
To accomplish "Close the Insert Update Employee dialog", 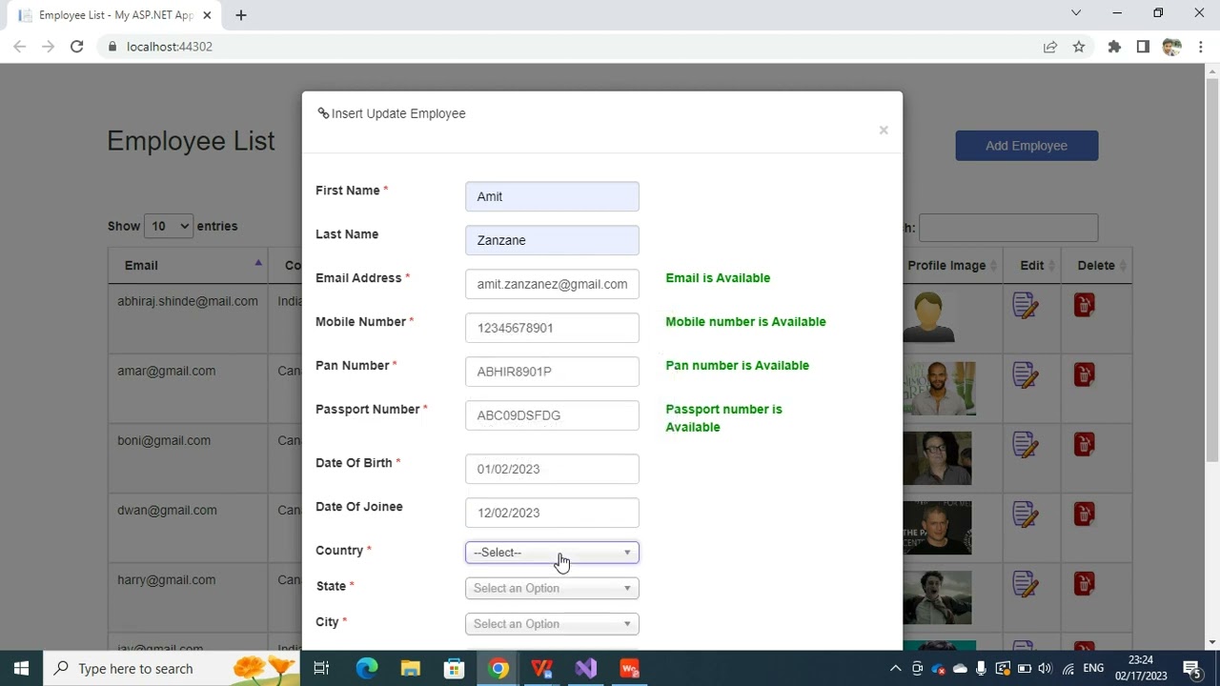I will point(884,131).
